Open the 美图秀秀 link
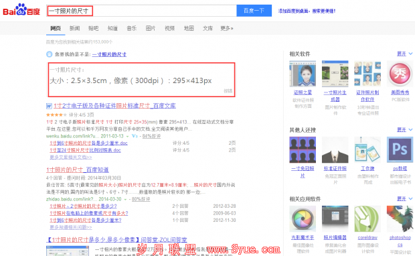Image resolution: width=415 pixels, height=256 pixels. 400,92
